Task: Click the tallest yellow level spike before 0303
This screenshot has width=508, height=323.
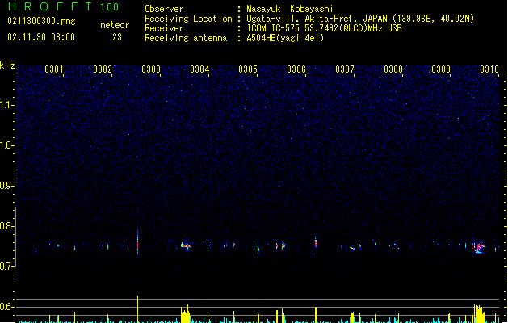Action: pyautogui.click(x=137, y=309)
